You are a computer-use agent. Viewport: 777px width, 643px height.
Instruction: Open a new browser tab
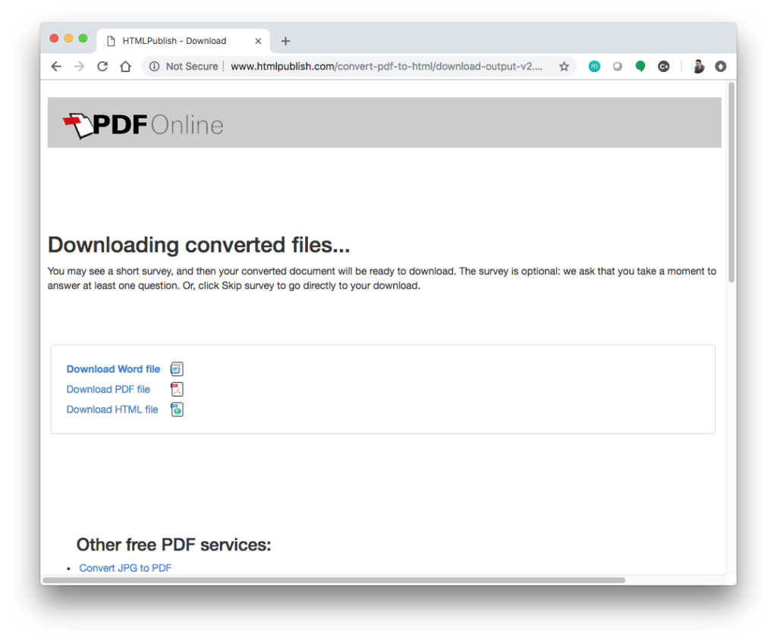[x=286, y=41]
